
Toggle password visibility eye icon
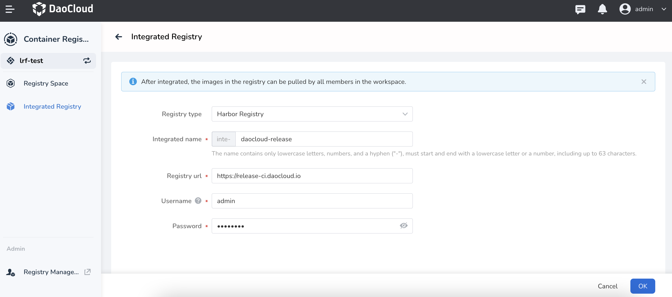pyautogui.click(x=404, y=226)
